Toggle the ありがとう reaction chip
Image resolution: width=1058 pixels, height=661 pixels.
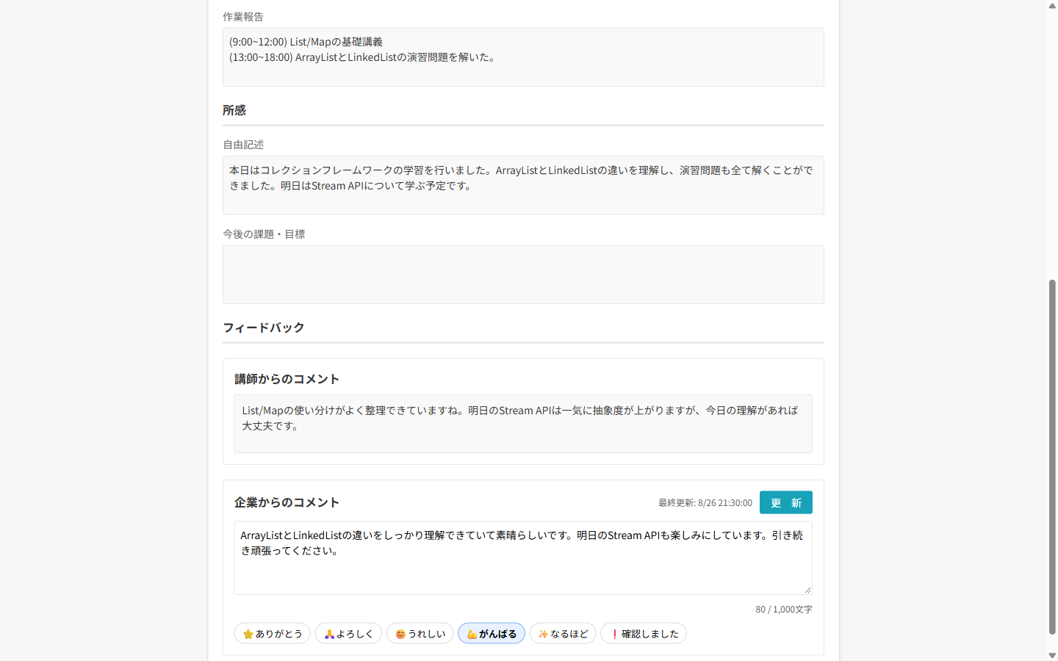tap(273, 634)
